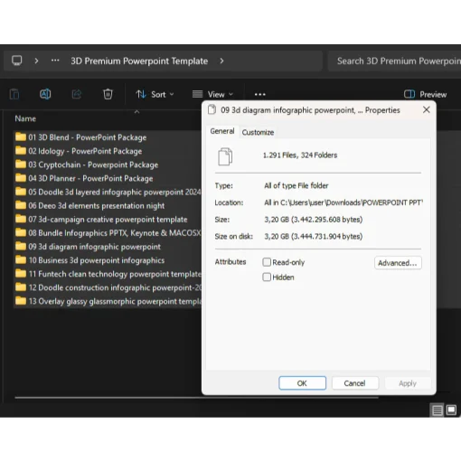Image resolution: width=461 pixels, height=461 pixels.
Task: Click the folder icon of 13 Overlay glassy
Action: 21,301
